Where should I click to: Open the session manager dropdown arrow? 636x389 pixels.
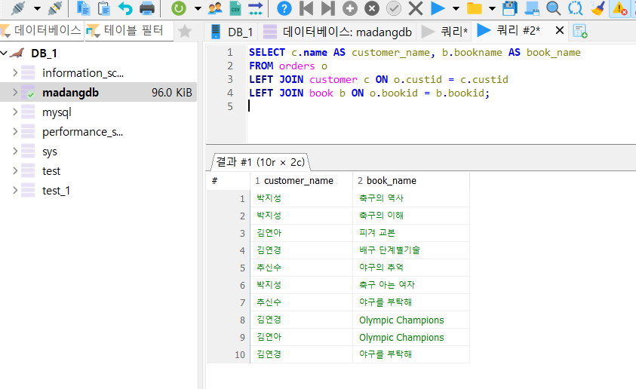37,8
